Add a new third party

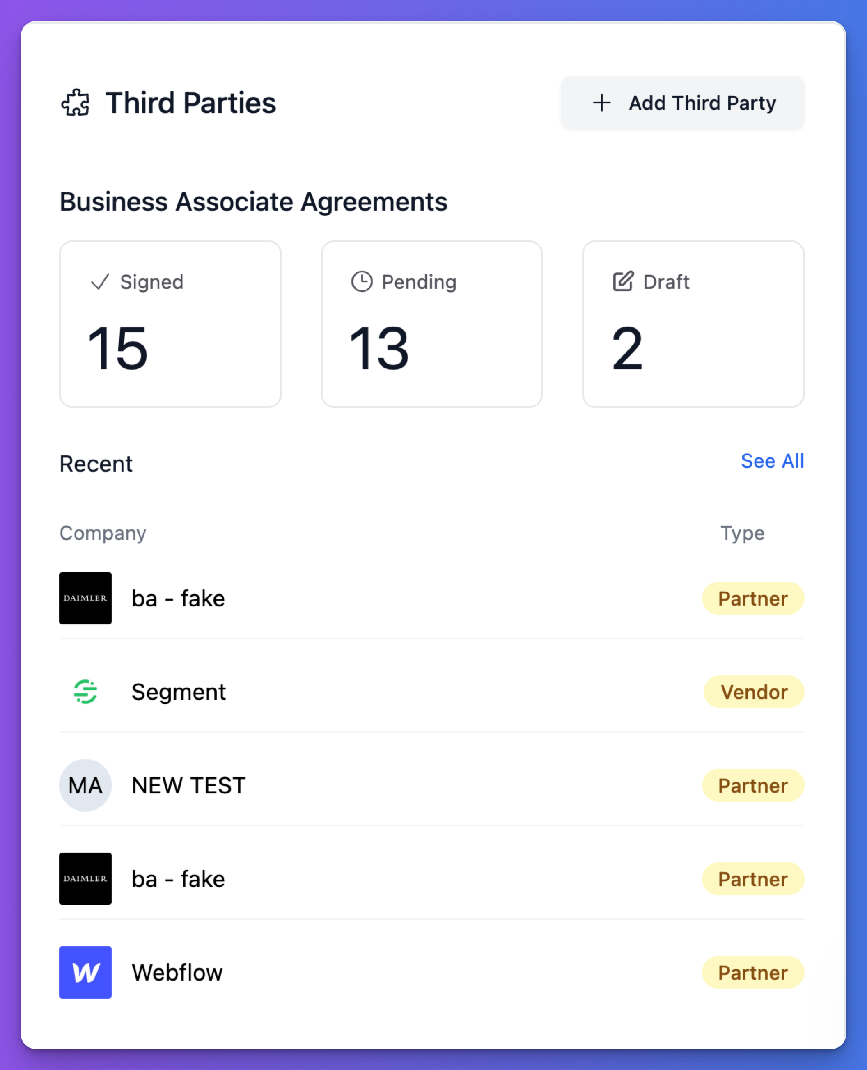pos(682,103)
